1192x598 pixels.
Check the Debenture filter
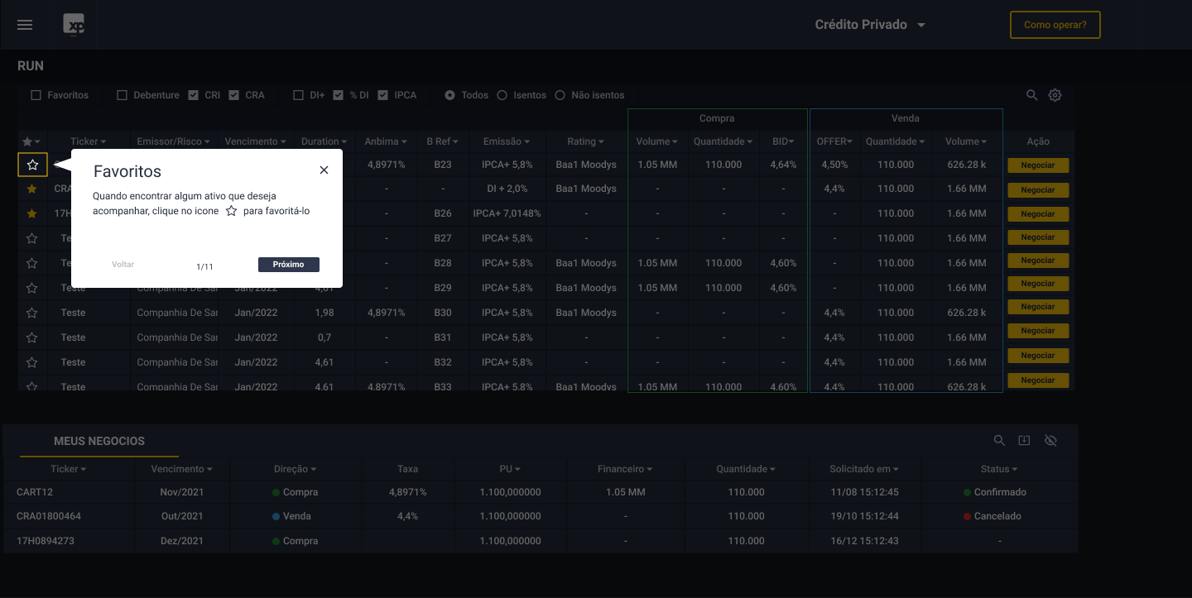point(122,95)
